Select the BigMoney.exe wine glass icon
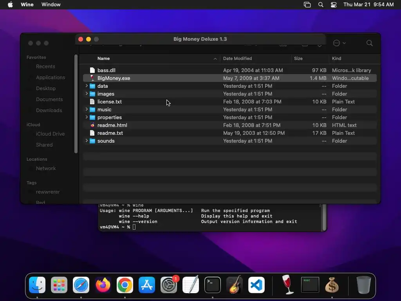This screenshot has width=401, height=301. [x=92, y=78]
